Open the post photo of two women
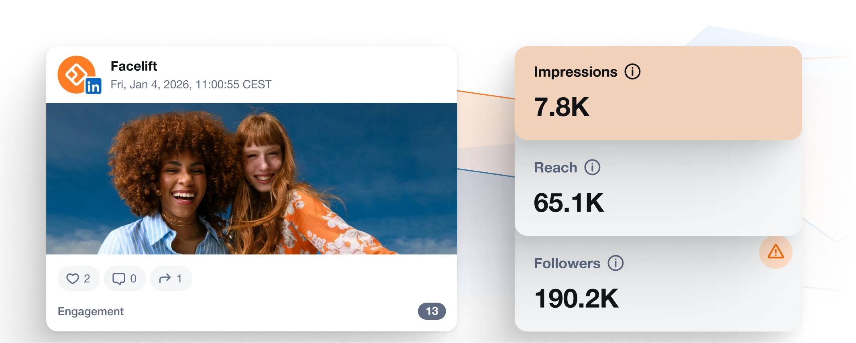The width and height of the screenshot is (856, 343). (x=252, y=179)
